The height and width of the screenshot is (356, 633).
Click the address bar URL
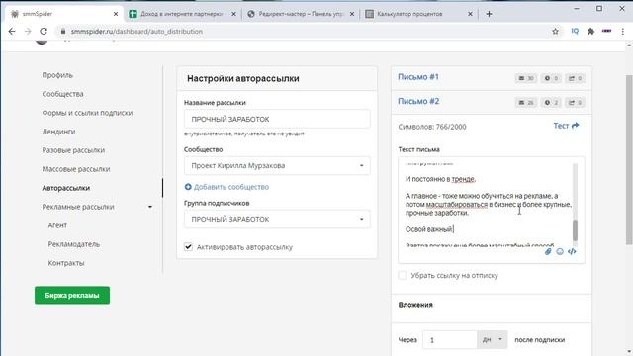(x=136, y=31)
